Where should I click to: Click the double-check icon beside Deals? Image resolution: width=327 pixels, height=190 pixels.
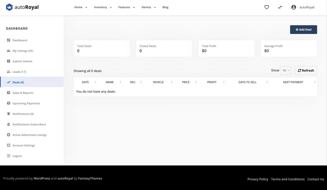click(9, 82)
